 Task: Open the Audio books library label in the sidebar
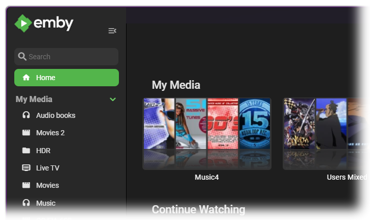pyautogui.click(x=56, y=115)
